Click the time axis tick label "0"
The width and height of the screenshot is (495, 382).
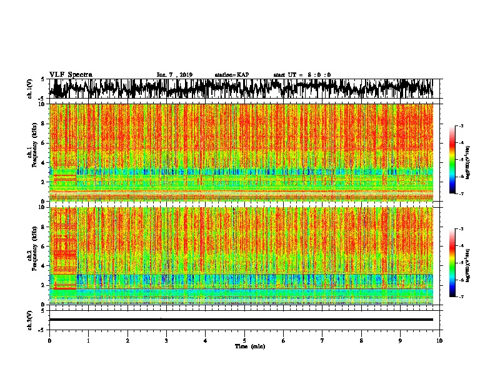(x=49, y=341)
